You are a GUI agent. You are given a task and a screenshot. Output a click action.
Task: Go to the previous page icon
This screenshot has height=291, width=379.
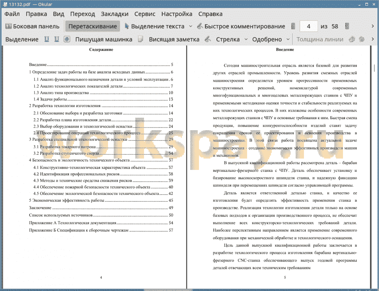(x=293, y=26)
